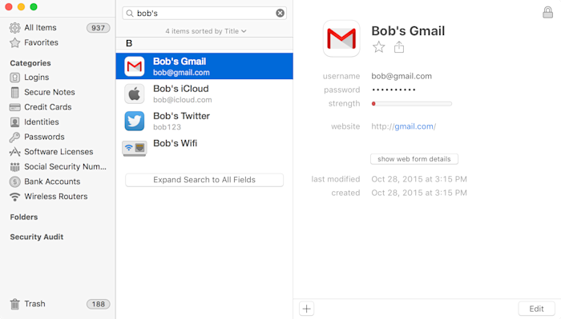Expand the Security Audit section
The image size is (561, 319).
click(x=37, y=237)
